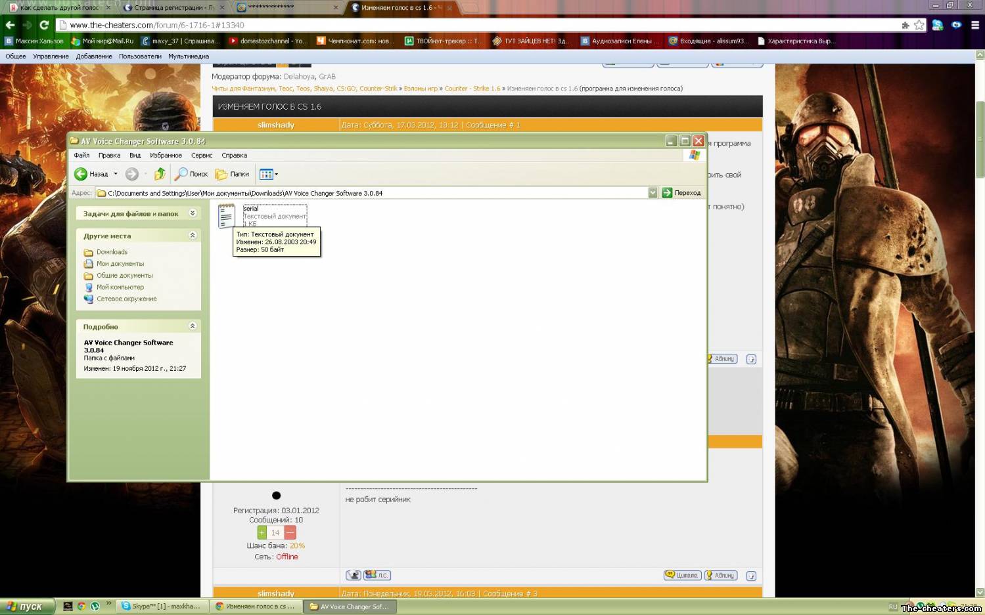
Task: Click the Взломы игр breadcrumb link
Action: click(421, 89)
